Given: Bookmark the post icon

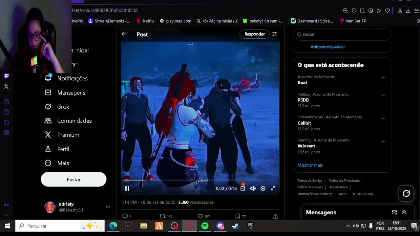Looking at the screenshot, I should click(x=238, y=216).
